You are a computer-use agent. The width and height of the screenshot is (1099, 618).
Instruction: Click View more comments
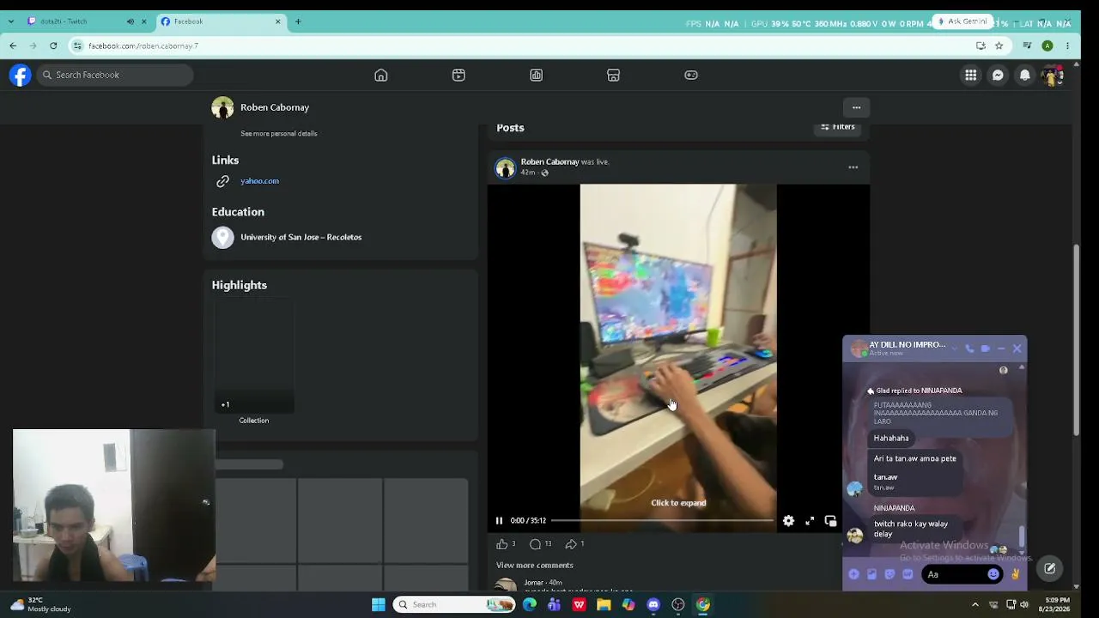click(534, 566)
